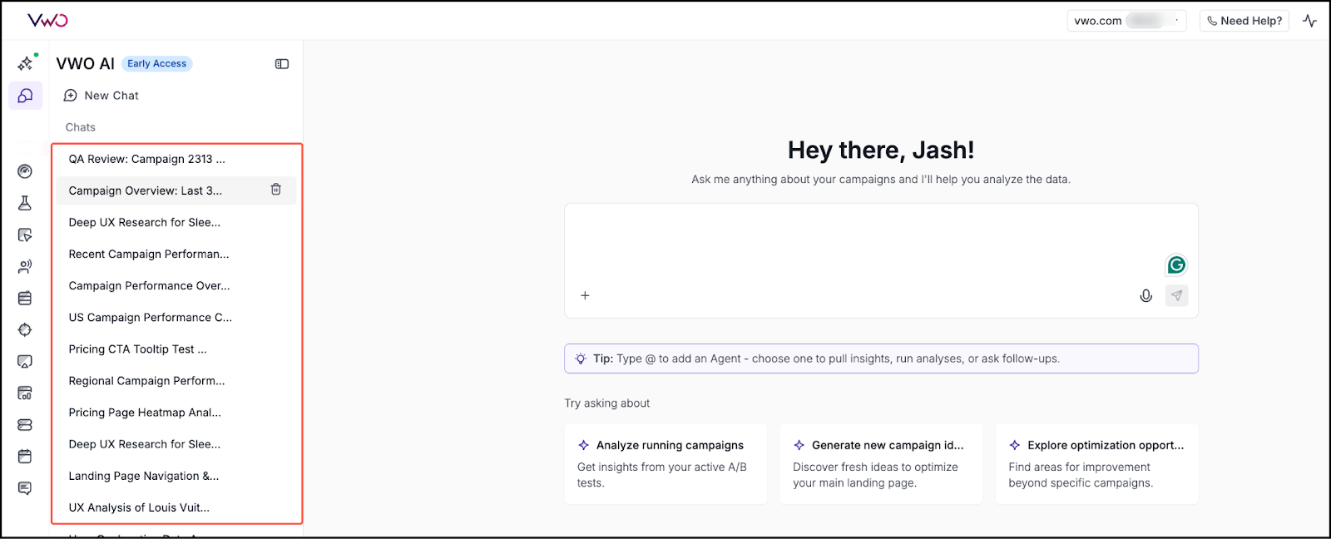Open the testing flask icon
This screenshot has height=539, width=1331.
[25, 203]
